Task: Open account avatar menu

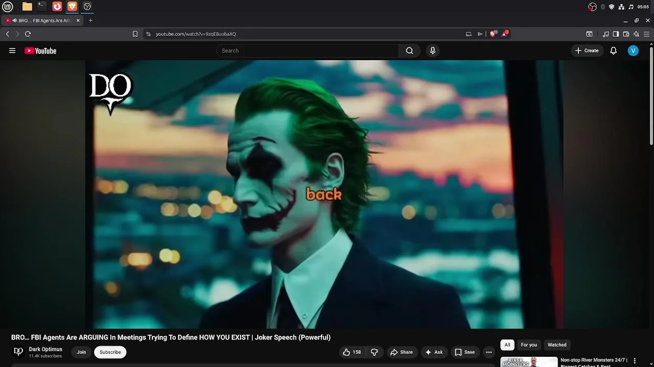Action: [x=633, y=50]
